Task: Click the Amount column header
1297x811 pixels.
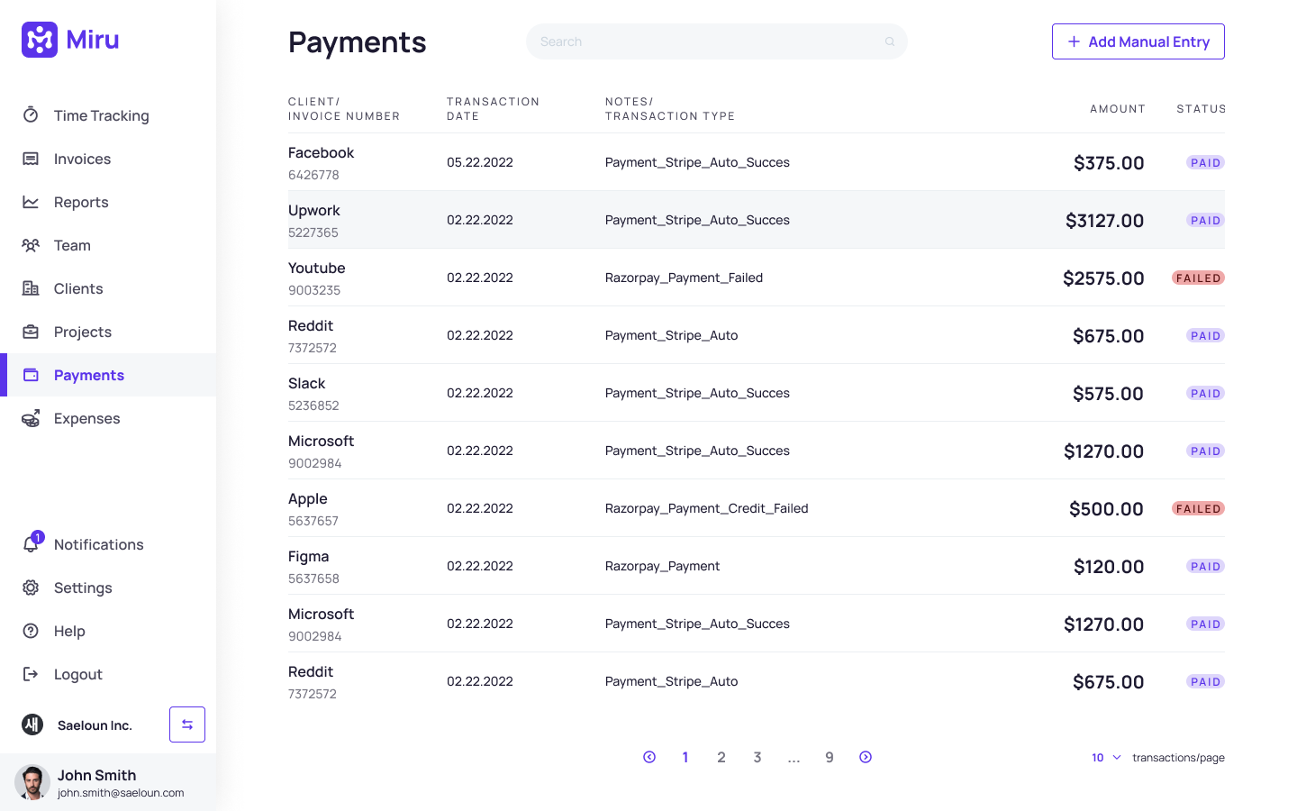Action: pos(1118,109)
